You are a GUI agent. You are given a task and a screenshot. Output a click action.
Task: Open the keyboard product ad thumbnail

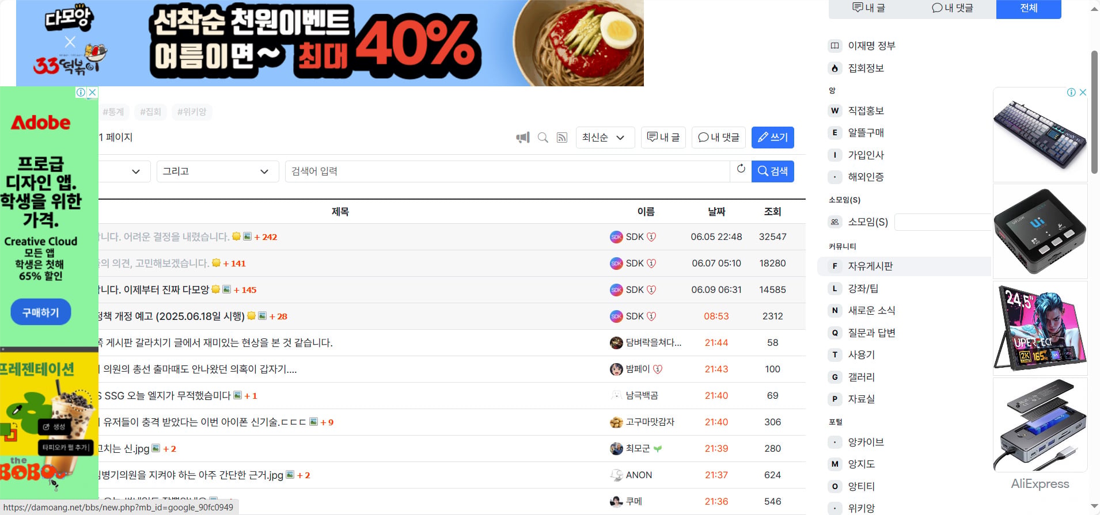coord(1040,135)
